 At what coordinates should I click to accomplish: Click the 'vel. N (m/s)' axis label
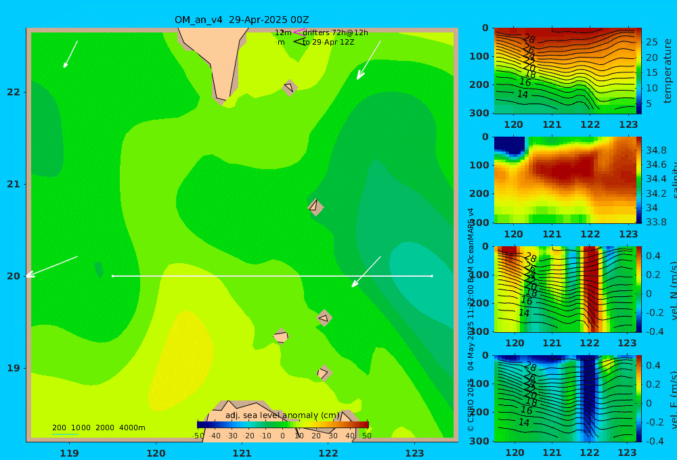(x=673, y=290)
